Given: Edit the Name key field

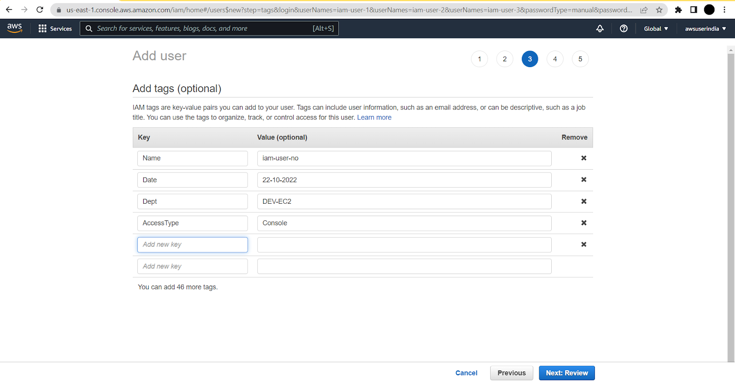Looking at the screenshot, I should pos(192,158).
